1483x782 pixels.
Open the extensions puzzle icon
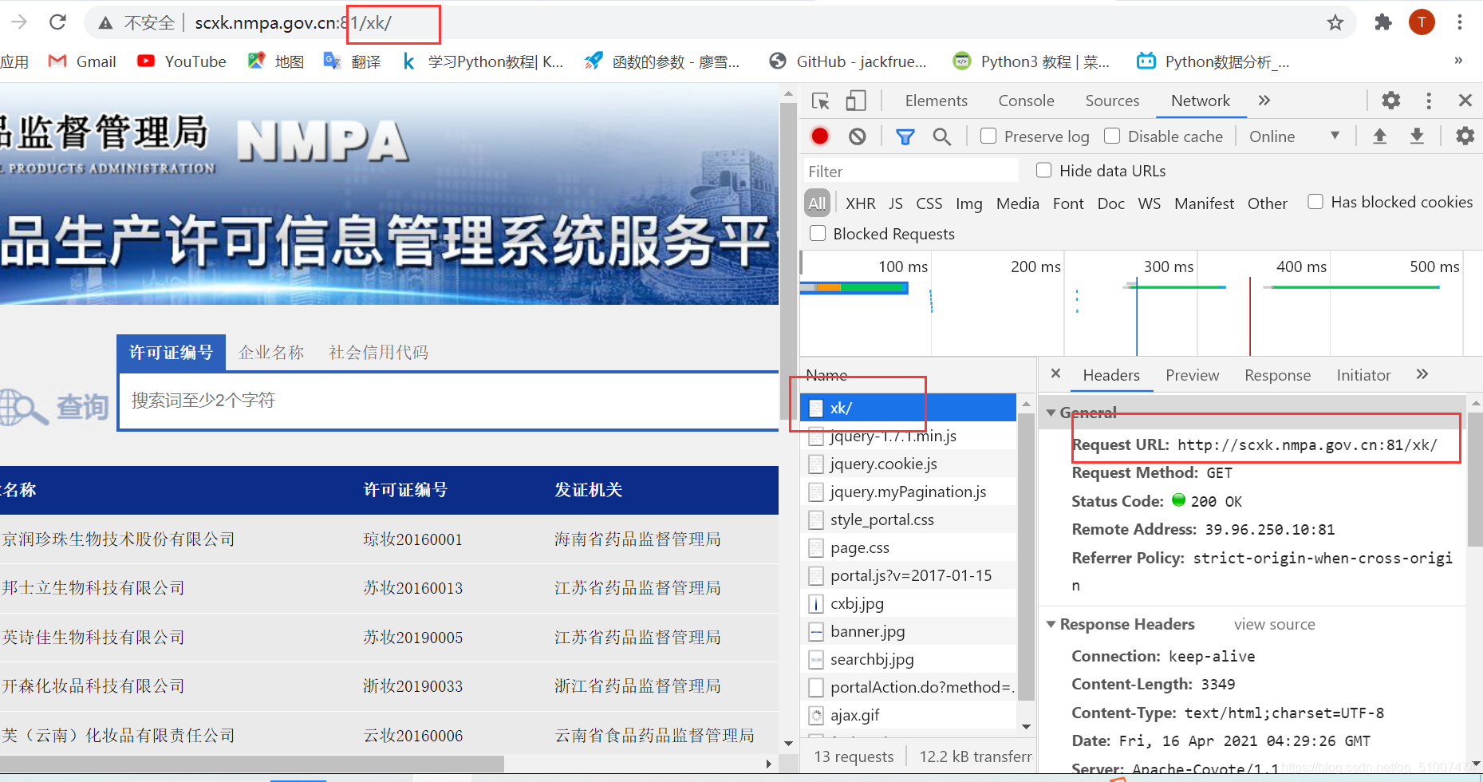[x=1383, y=22]
